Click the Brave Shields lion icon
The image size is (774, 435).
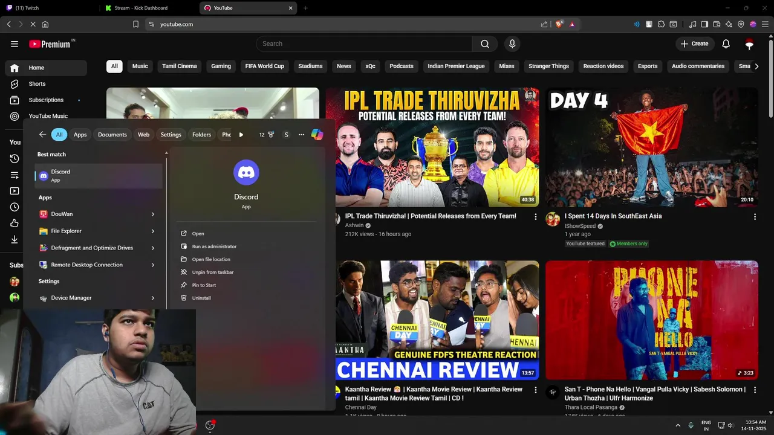tap(559, 24)
